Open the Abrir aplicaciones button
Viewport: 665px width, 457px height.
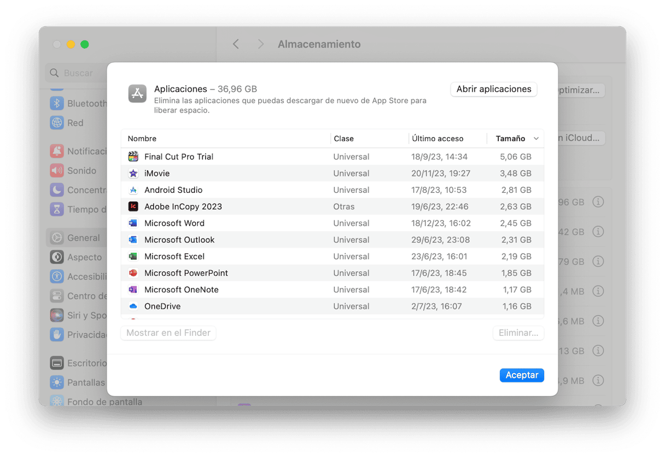point(494,89)
